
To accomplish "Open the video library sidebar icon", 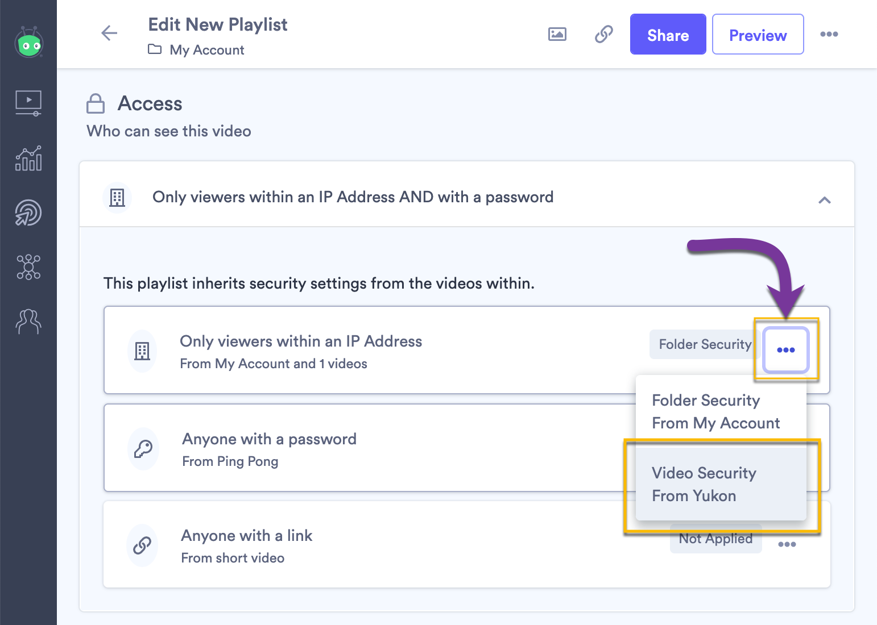I will 28,103.
